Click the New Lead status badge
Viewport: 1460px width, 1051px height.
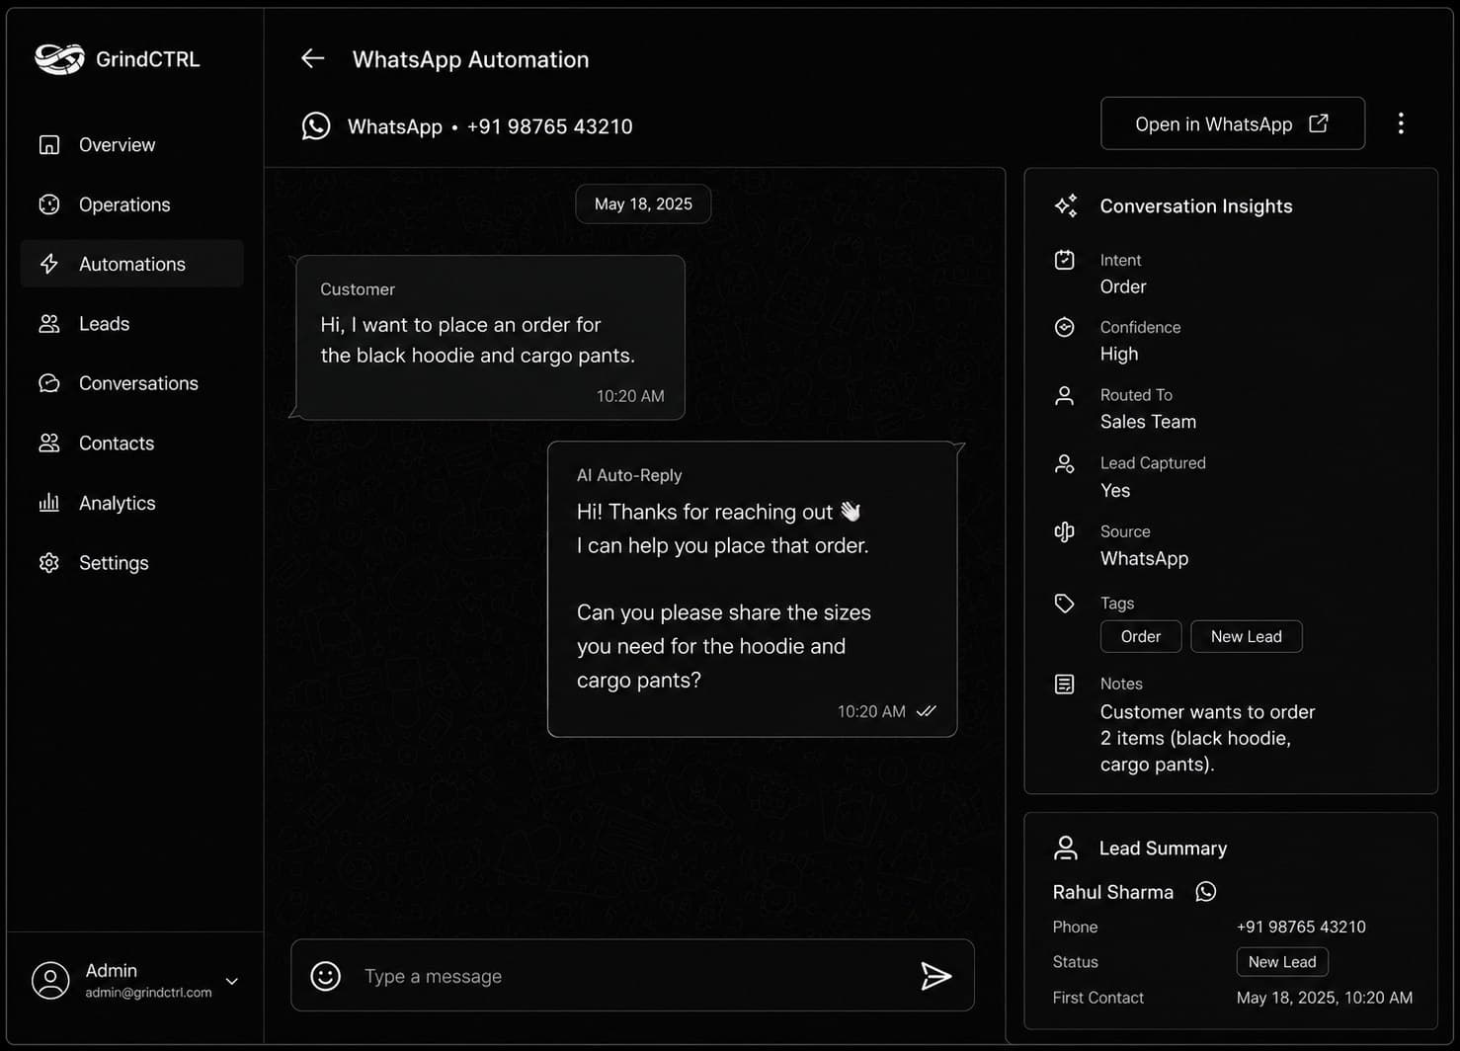click(1282, 962)
